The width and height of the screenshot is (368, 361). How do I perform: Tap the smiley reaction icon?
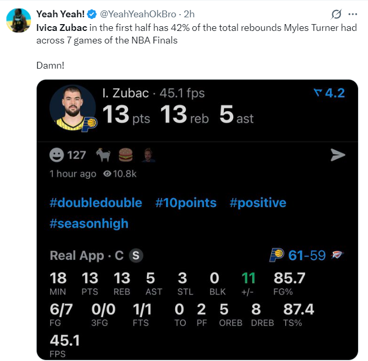[57, 155]
